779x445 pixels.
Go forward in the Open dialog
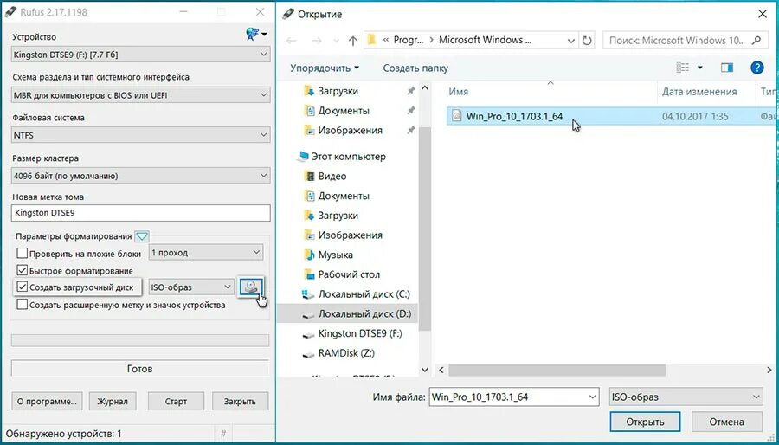[x=316, y=41]
